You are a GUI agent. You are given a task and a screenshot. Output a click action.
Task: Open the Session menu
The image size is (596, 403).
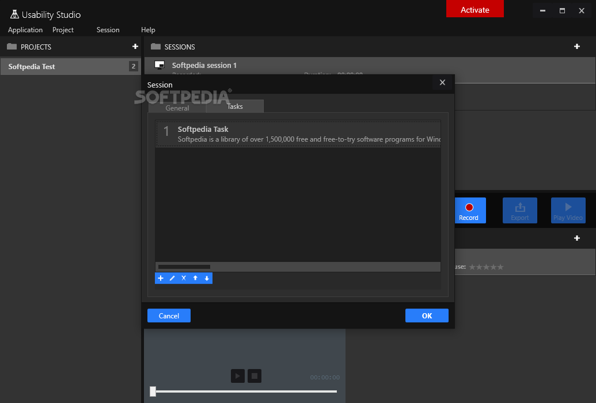coord(108,30)
